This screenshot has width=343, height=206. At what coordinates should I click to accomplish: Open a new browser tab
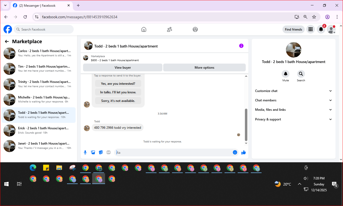tap(78, 5)
